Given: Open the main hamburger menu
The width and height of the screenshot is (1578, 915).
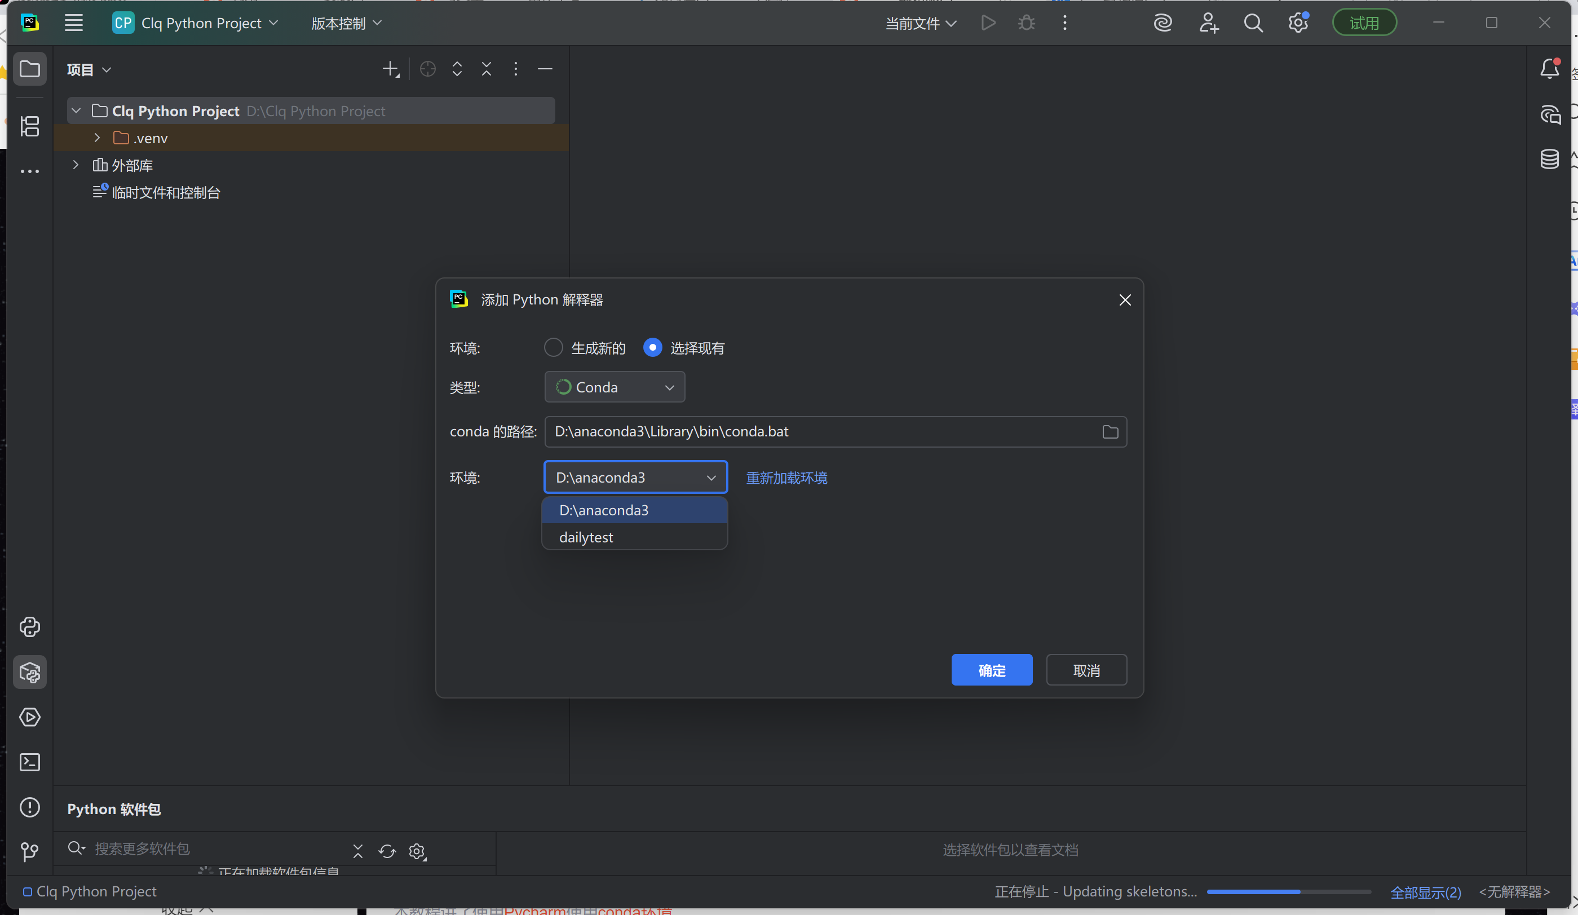Looking at the screenshot, I should pyautogui.click(x=73, y=23).
